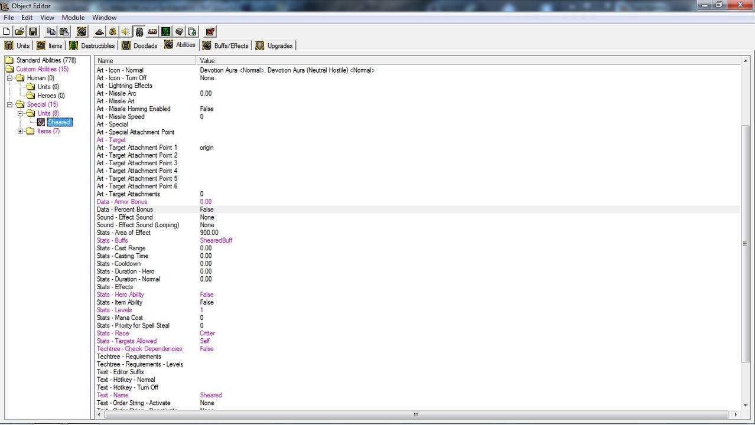Select the Stats - Hero Ability field
755x425 pixels.
coord(417,295)
